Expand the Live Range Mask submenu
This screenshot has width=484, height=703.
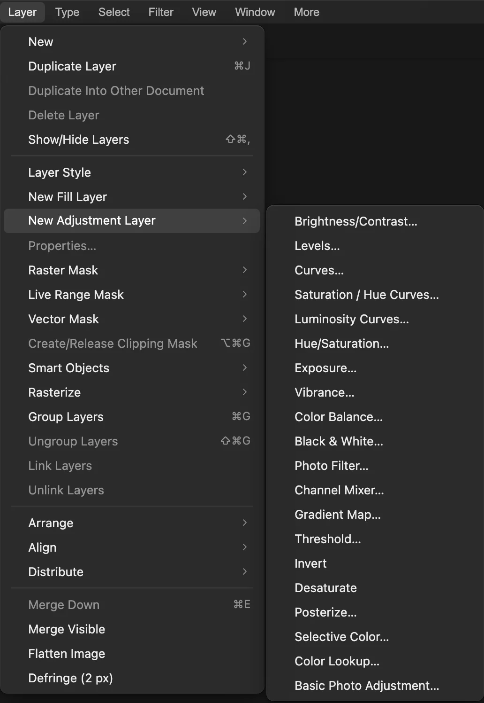(132, 295)
